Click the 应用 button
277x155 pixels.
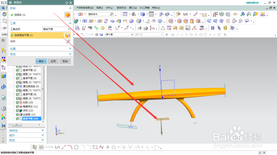pyautogui.click(x=53, y=61)
